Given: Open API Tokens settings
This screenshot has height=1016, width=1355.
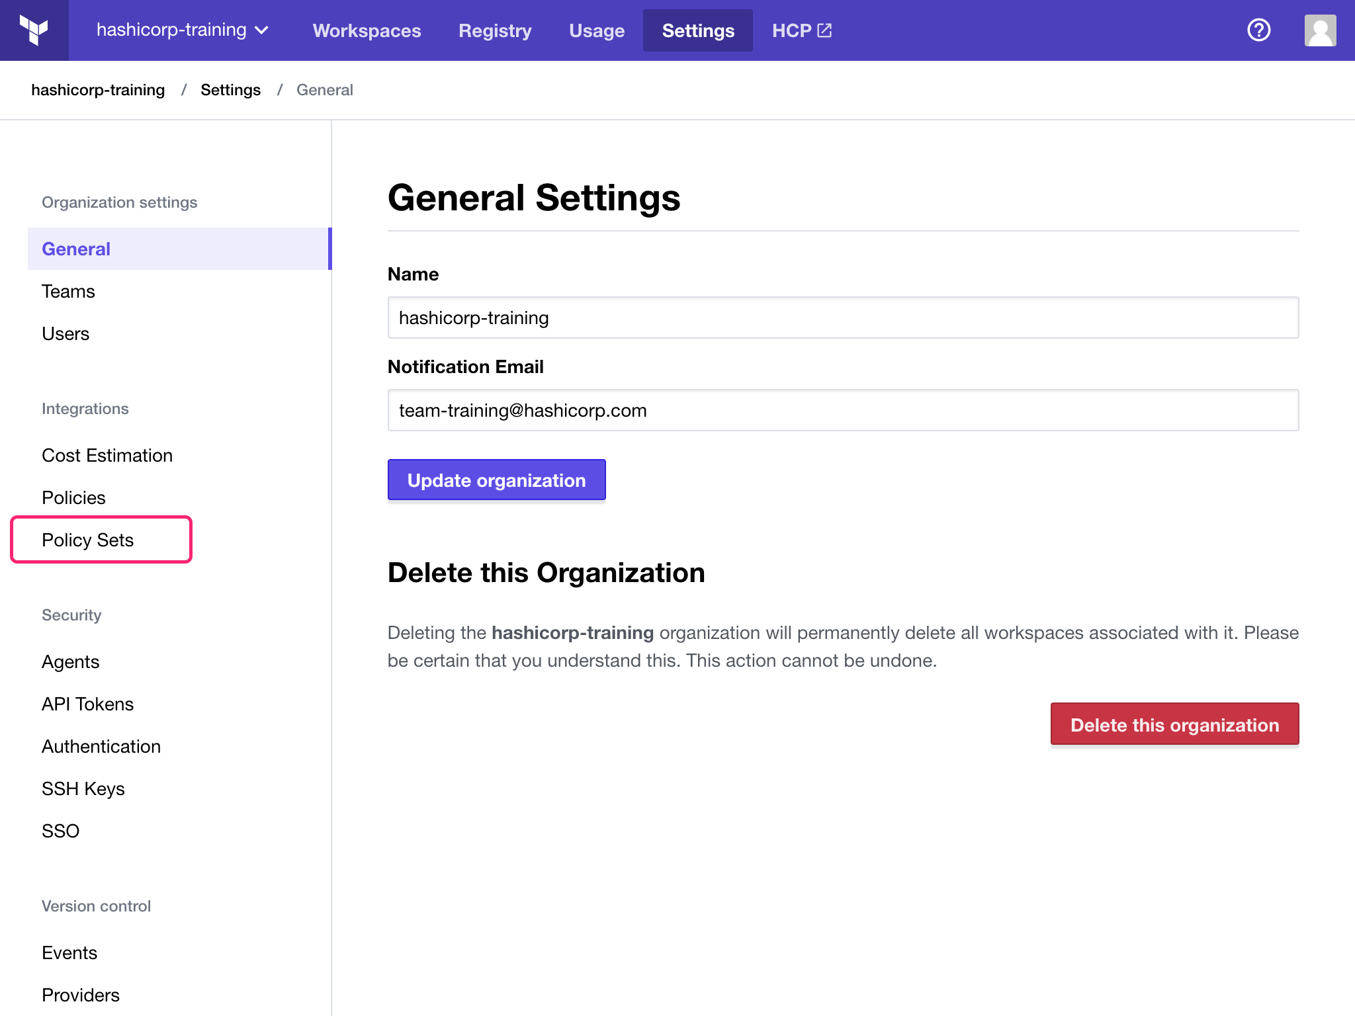Looking at the screenshot, I should tap(87, 704).
